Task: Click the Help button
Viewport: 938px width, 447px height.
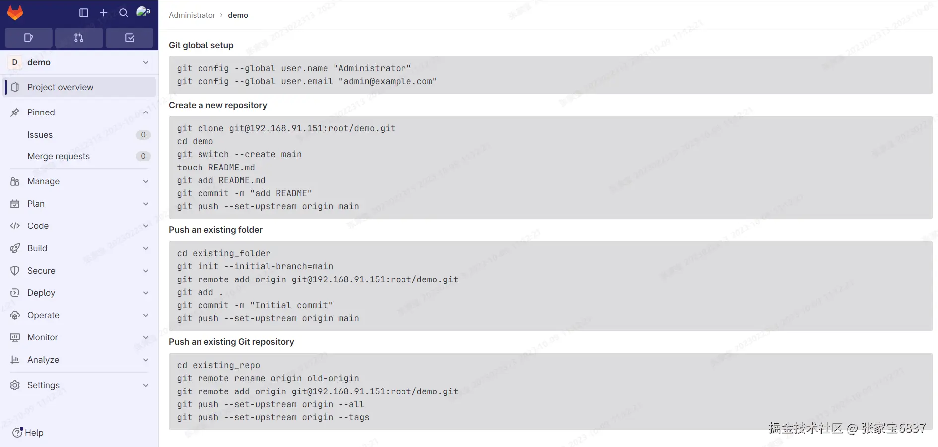Action: 28,433
